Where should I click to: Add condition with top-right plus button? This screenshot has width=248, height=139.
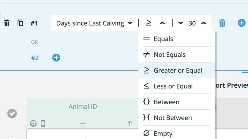241,23
